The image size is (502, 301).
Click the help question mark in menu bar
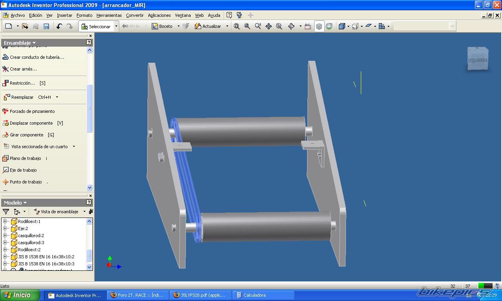(229, 15)
